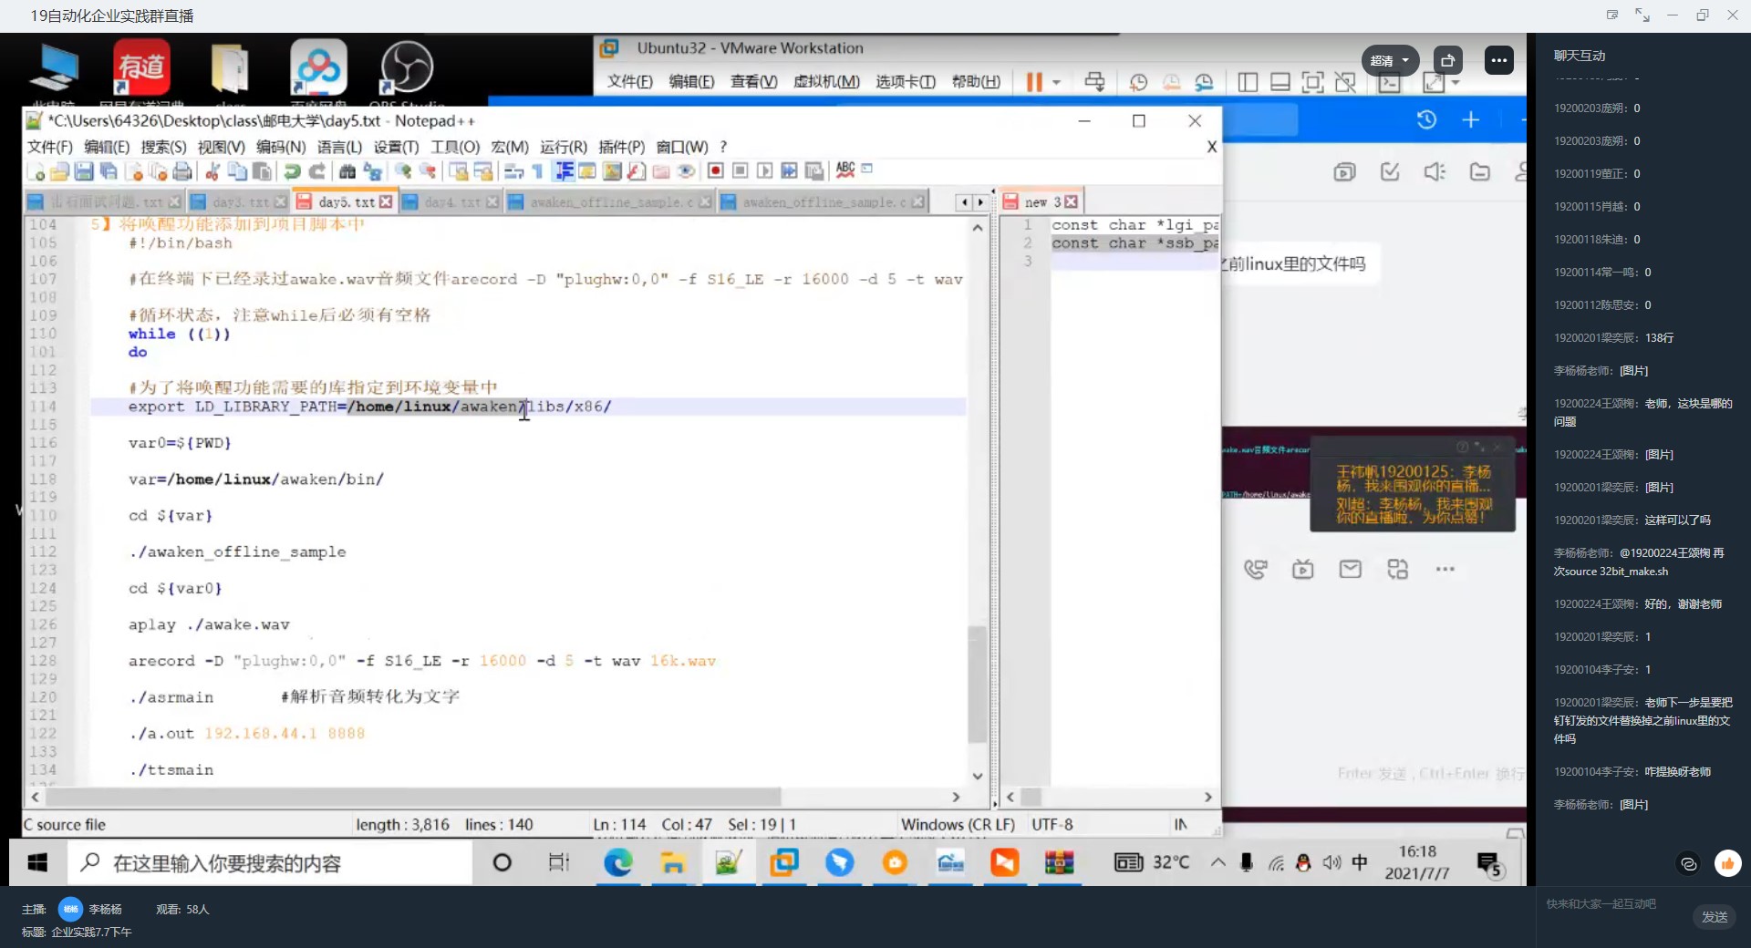Viewport: 1751px width, 948px height.
Task: Click the green Undo arrow icon
Action: click(x=292, y=170)
